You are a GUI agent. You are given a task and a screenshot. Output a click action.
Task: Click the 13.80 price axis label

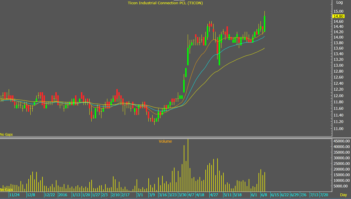click(338, 43)
